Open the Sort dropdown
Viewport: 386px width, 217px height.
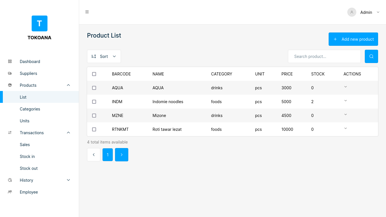pyautogui.click(x=104, y=57)
